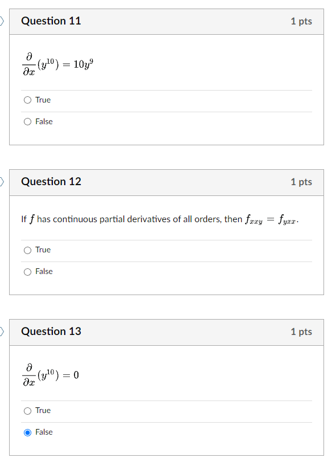Click the selected False option in Question 13
Viewport: 336px width, 470px height.
tap(27, 432)
